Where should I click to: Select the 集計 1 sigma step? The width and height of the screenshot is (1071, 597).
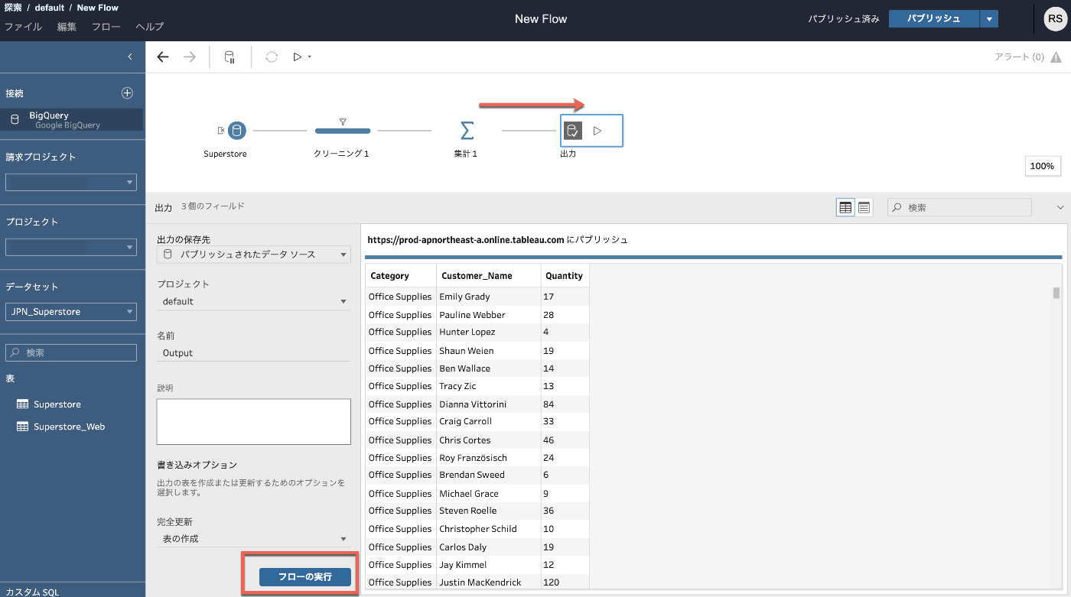(467, 131)
